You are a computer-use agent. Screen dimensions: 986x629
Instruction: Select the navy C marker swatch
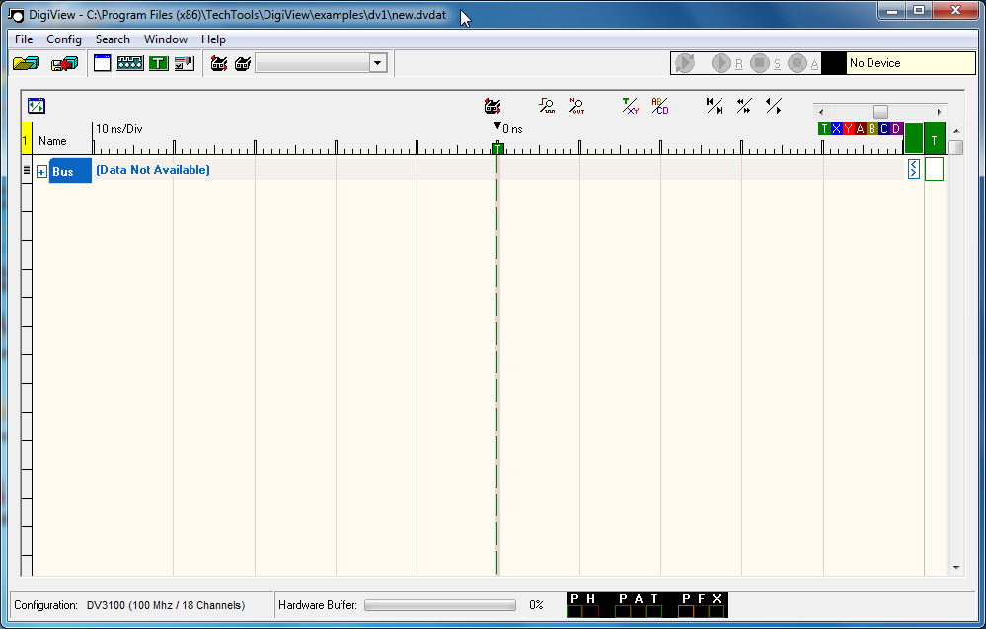click(884, 129)
